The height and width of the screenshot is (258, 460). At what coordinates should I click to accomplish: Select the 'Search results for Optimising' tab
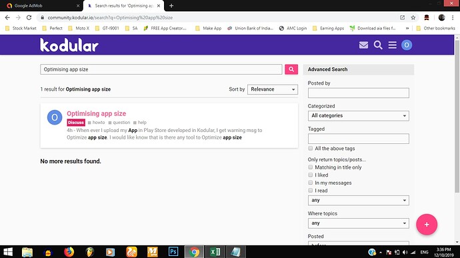(123, 5)
